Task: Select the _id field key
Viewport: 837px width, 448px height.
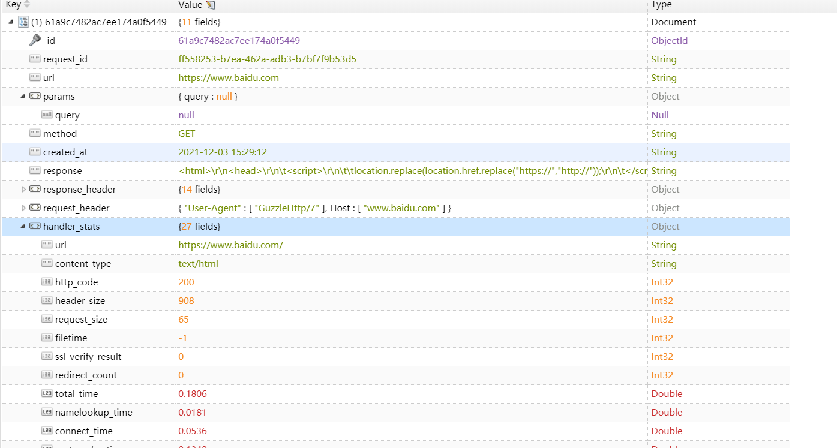Action: point(49,41)
